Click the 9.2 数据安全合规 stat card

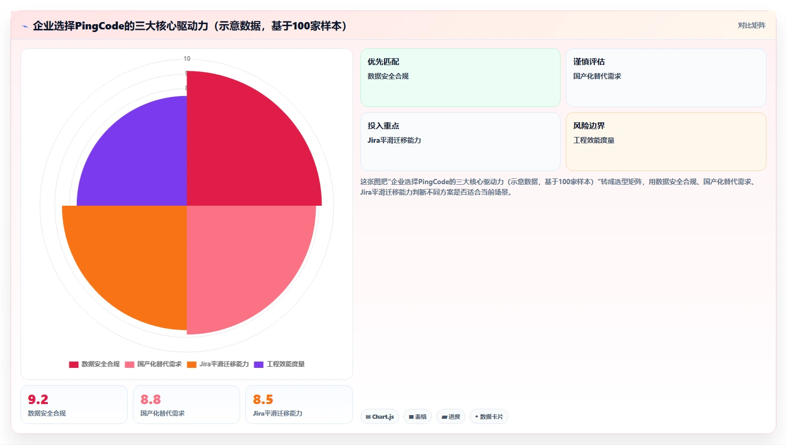(74, 405)
